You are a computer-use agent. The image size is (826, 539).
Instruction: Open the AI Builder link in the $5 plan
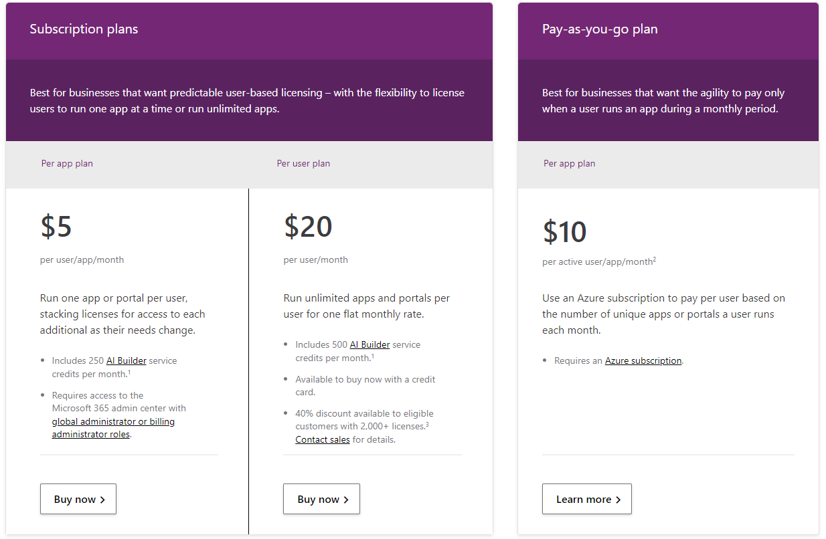[x=126, y=360]
